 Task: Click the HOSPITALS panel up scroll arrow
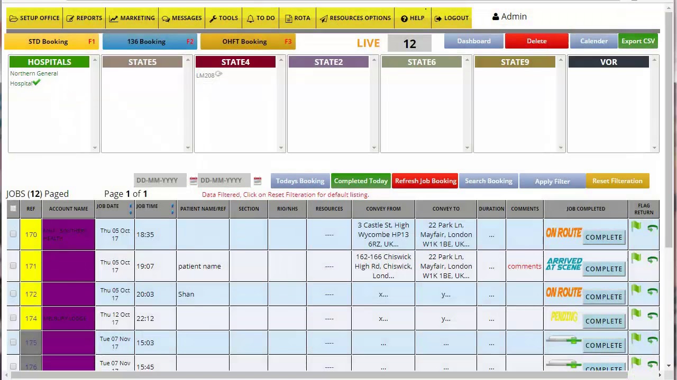[x=95, y=60]
